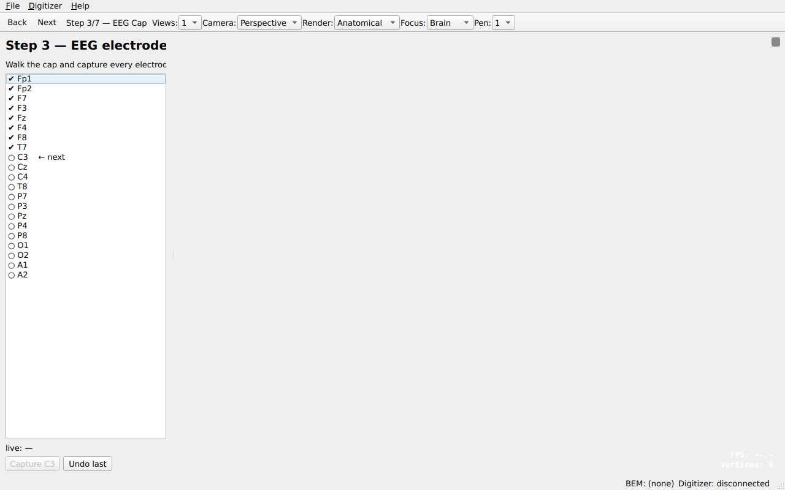The width and height of the screenshot is (785, 490).
Task: Select the Pz electrode row
Action: pyautogui.click(x=86, y=216)
